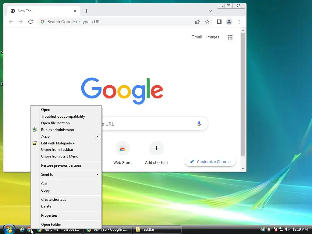Screen dimensions: 312x234
Task: Open the profile avatar icon
Action: pyautogui.click(x=229, y=22)
